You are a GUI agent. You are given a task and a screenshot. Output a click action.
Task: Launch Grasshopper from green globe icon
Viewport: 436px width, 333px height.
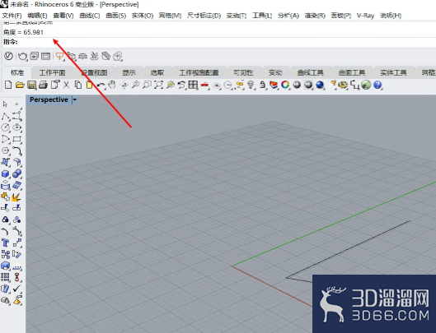(x=366, y=85)
